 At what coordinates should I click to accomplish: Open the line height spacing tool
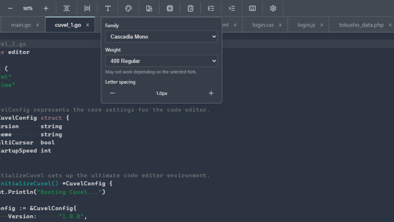pyautogui.click(x=66, y=8)
